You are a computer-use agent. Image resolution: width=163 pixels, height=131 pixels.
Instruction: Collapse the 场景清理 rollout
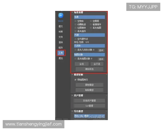click(72, 12)
